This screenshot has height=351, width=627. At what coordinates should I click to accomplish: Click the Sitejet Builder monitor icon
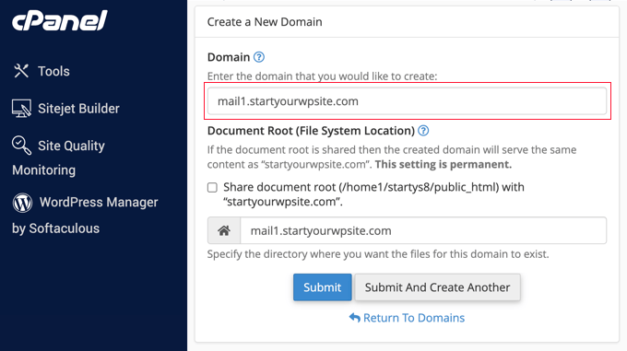21,109
